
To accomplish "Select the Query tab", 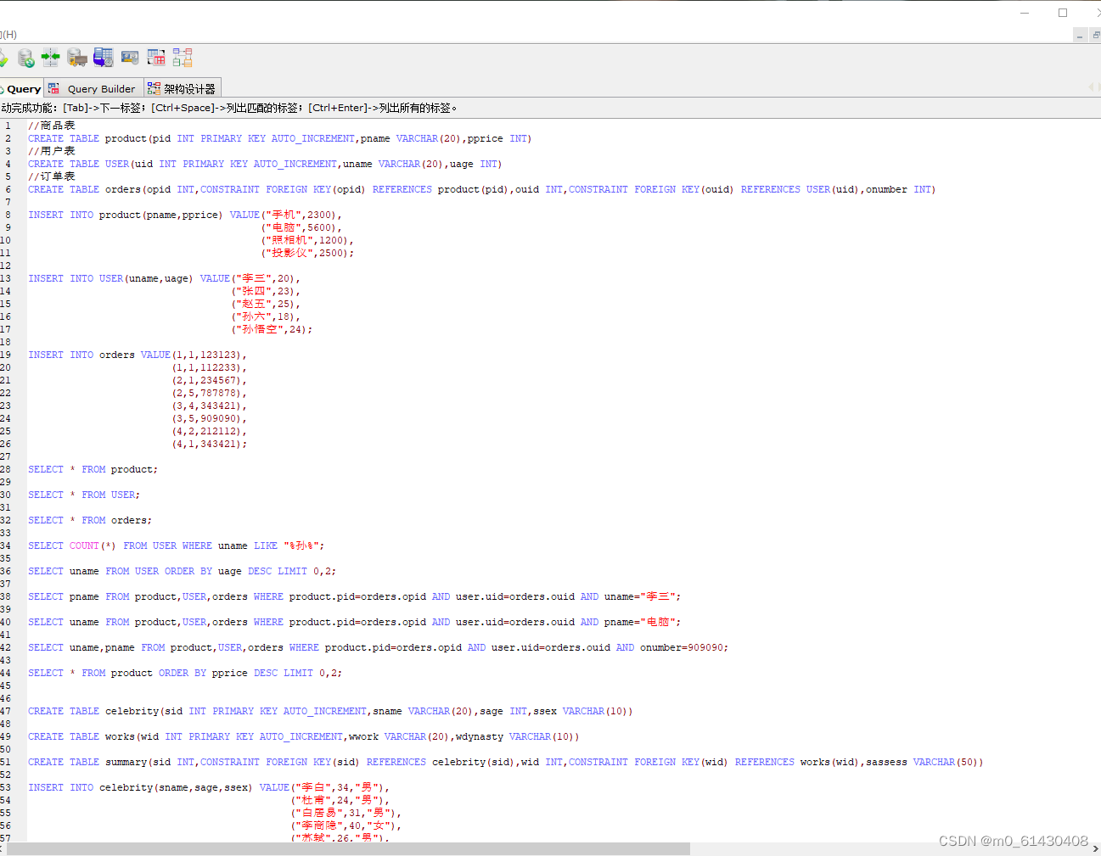I will (21, 88).
